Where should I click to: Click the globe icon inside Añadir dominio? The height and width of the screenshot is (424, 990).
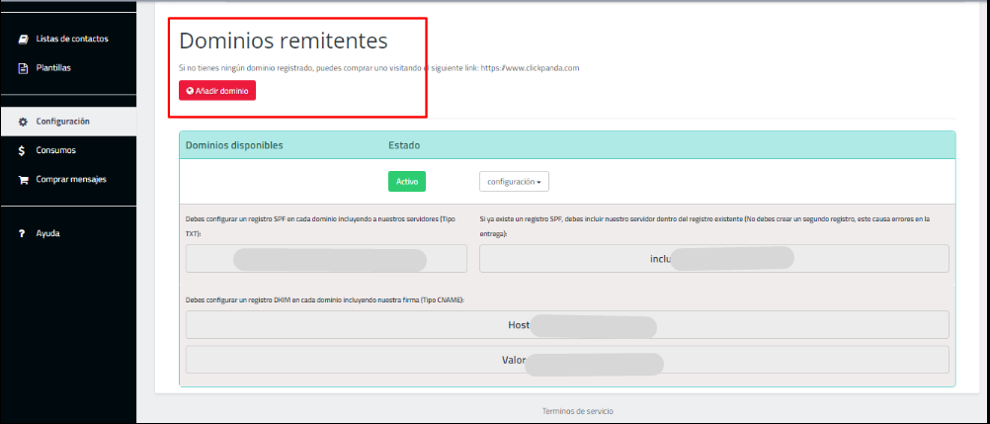tap(190, 90)
